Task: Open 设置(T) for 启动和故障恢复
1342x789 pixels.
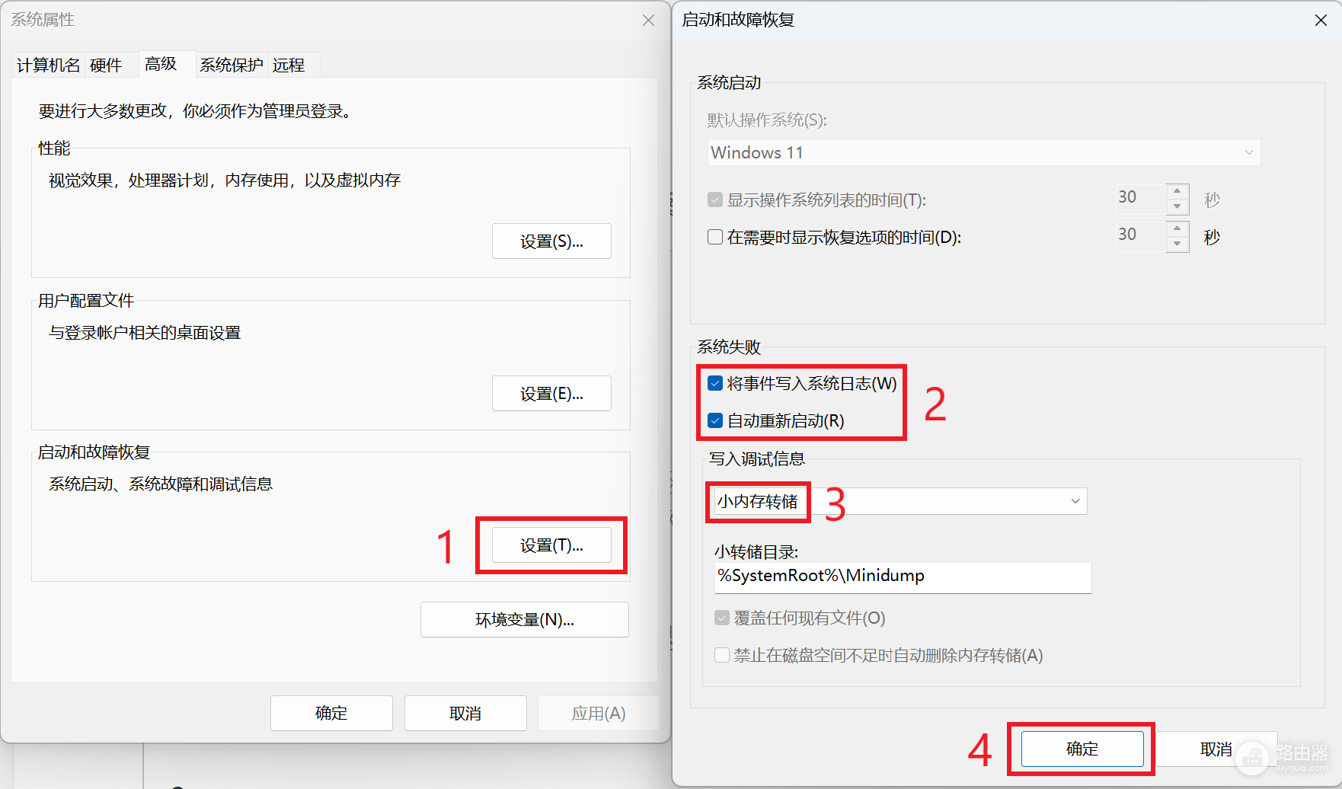Action: (x=551, y=545)
